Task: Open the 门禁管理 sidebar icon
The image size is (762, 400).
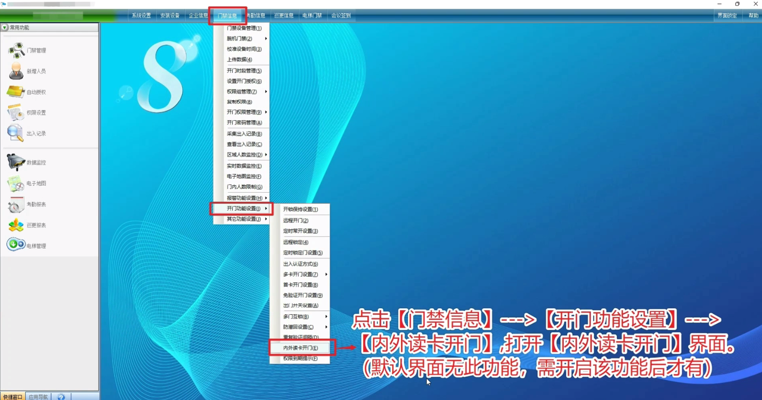Action: [16, 50]
